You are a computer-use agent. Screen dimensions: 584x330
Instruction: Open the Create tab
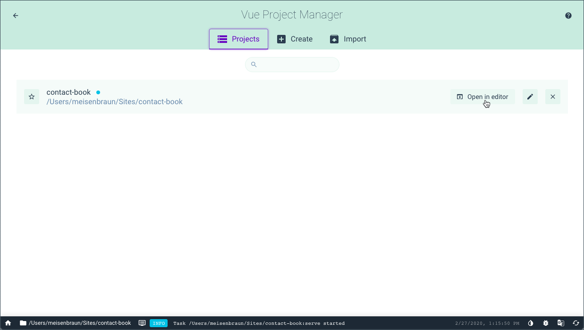(295, 39)
